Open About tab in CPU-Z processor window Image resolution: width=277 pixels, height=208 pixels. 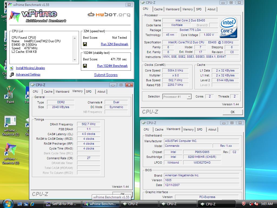[211, 9]
